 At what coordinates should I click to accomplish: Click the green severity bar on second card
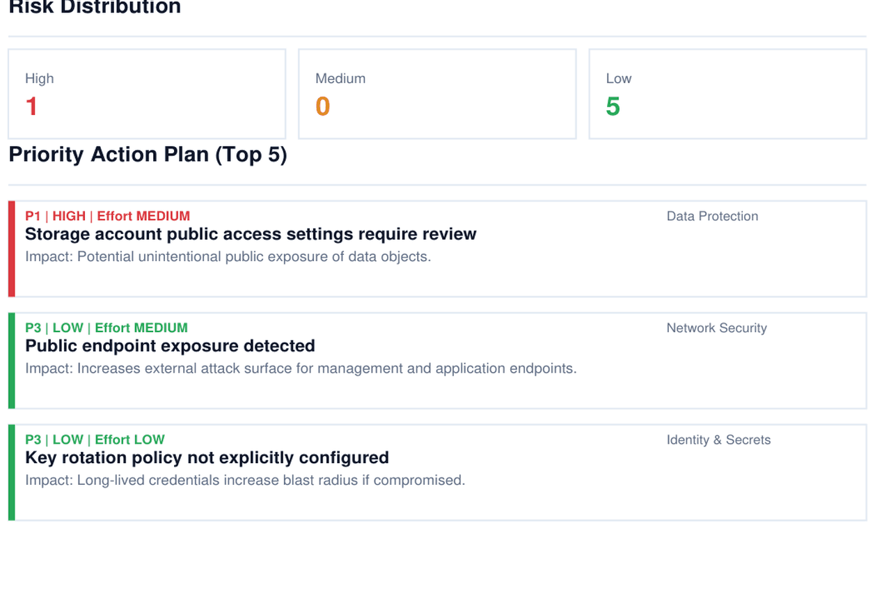coord(12,360)
